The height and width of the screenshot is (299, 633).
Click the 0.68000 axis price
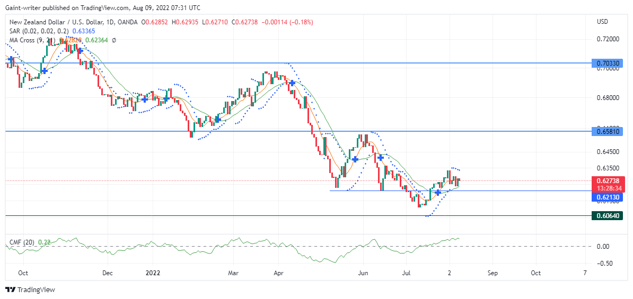608,98
